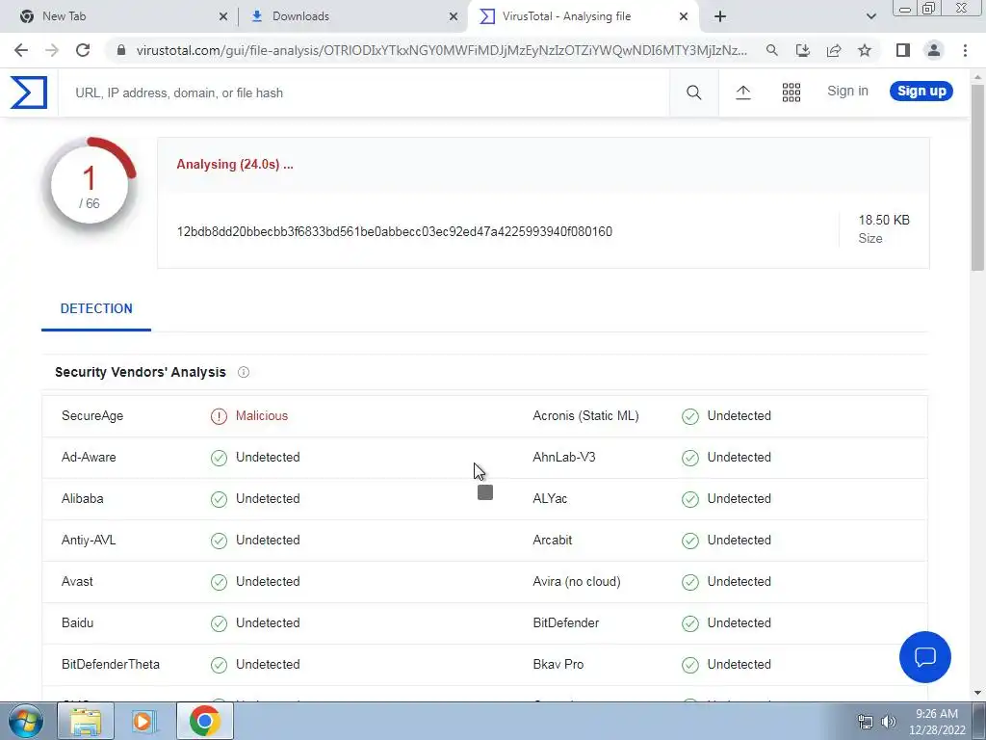Click the upload file icon

(x=742, y=92)
